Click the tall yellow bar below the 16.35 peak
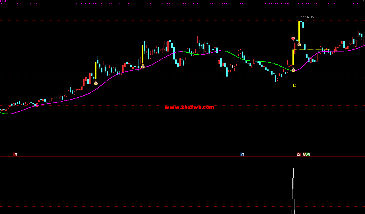The image size is (365, 214). (299, 31)
